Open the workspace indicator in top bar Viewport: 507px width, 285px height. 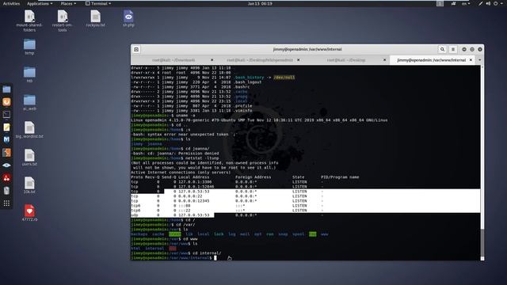440,3
